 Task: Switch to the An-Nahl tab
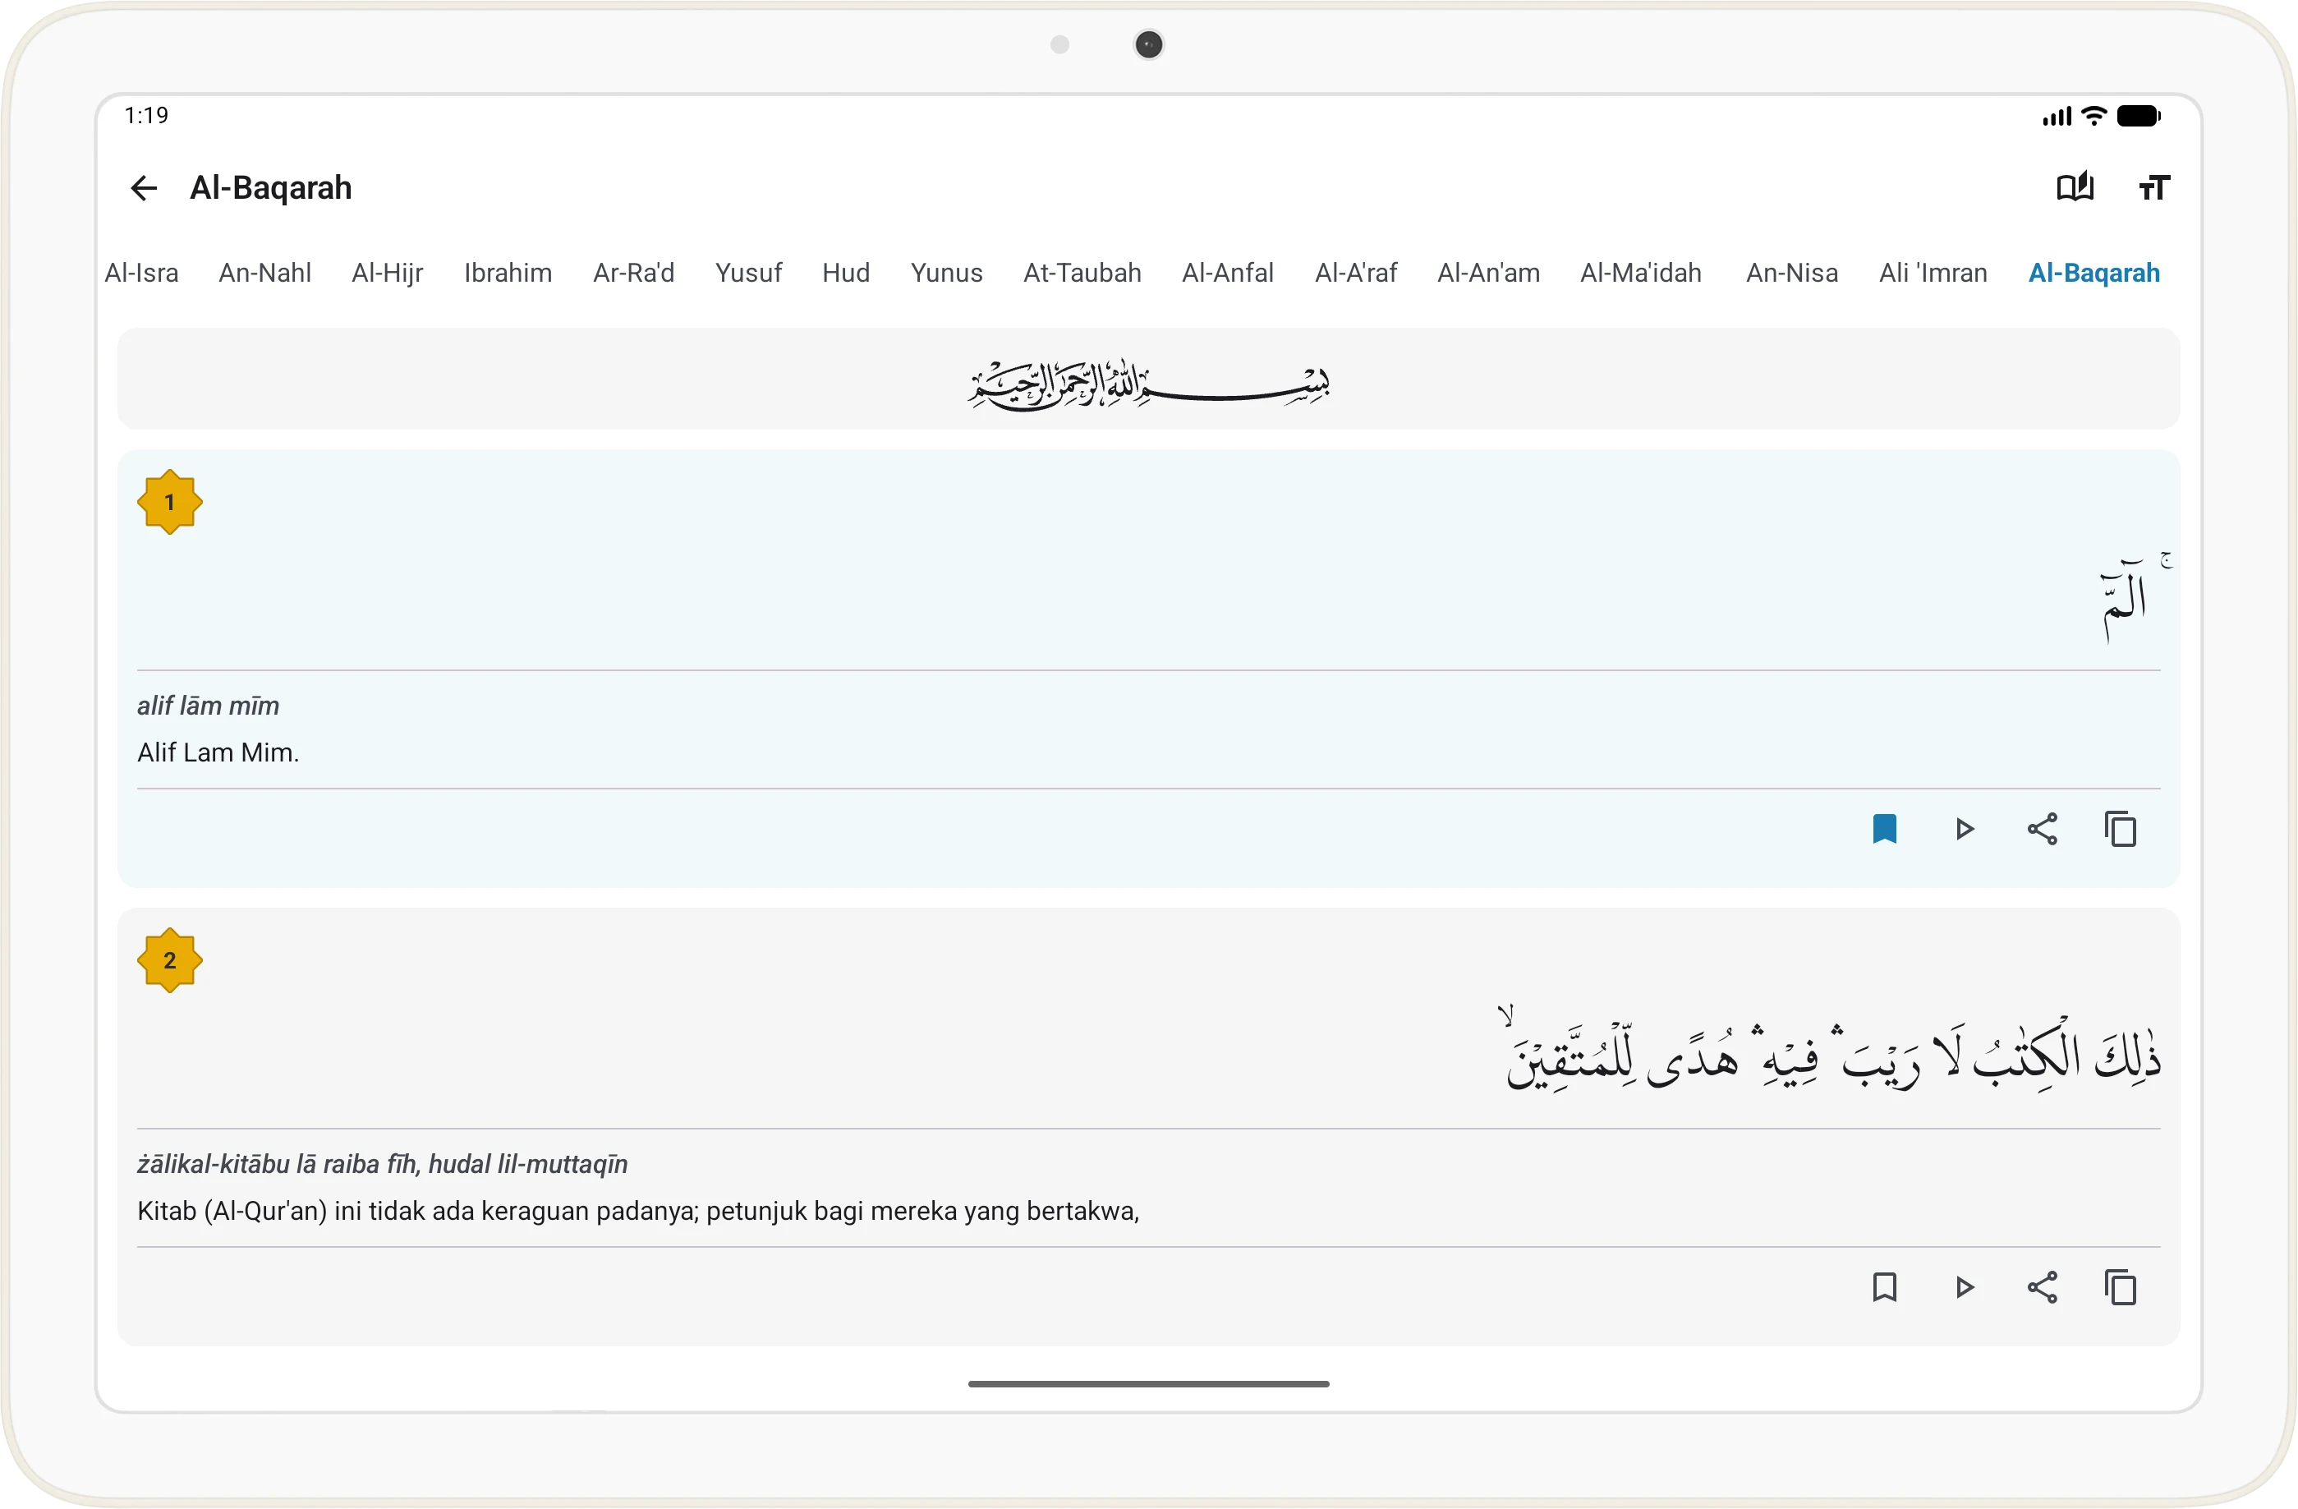[x=265, y=274]
